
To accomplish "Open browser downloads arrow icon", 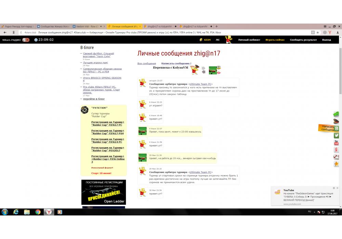I will pyautogui.click(x=338, y=32).
